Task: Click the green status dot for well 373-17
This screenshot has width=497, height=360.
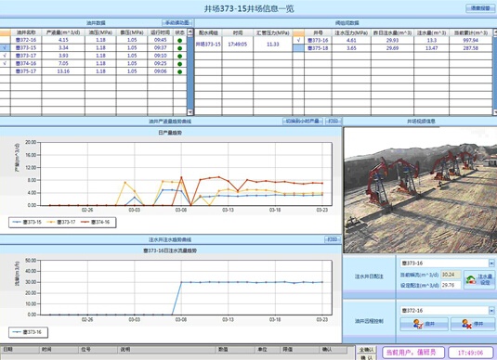Action: tap(179, 56)
